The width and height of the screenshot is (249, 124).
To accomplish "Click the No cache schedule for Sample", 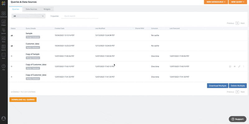I will (155, 35).
